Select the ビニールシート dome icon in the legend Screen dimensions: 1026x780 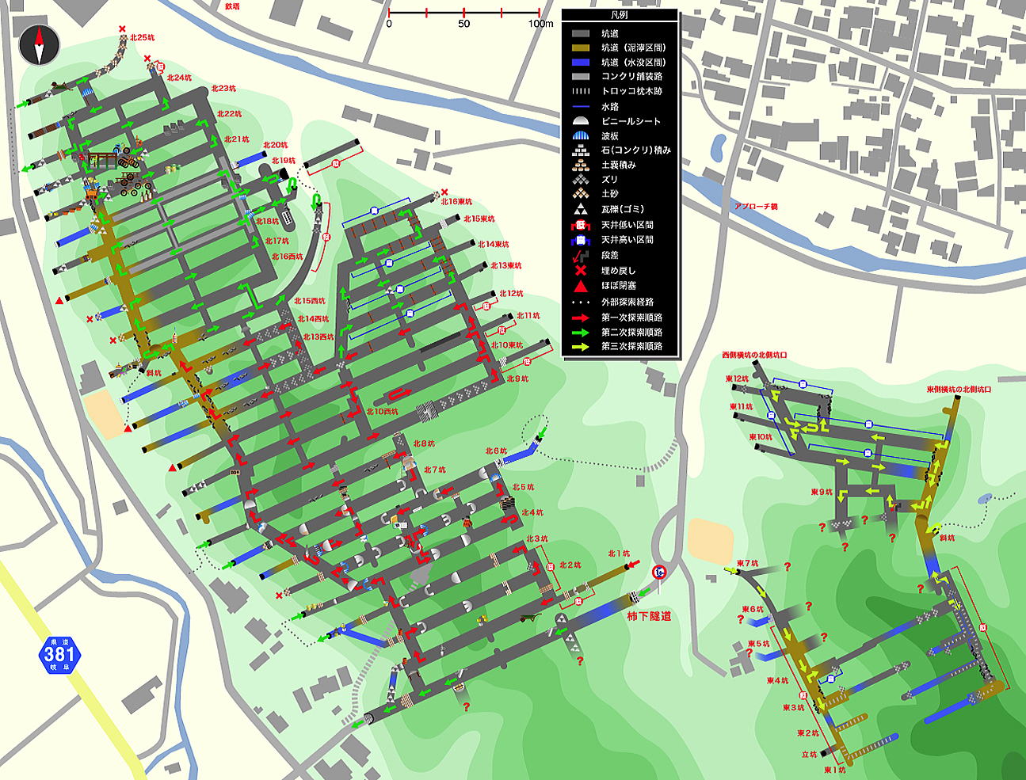582,121
